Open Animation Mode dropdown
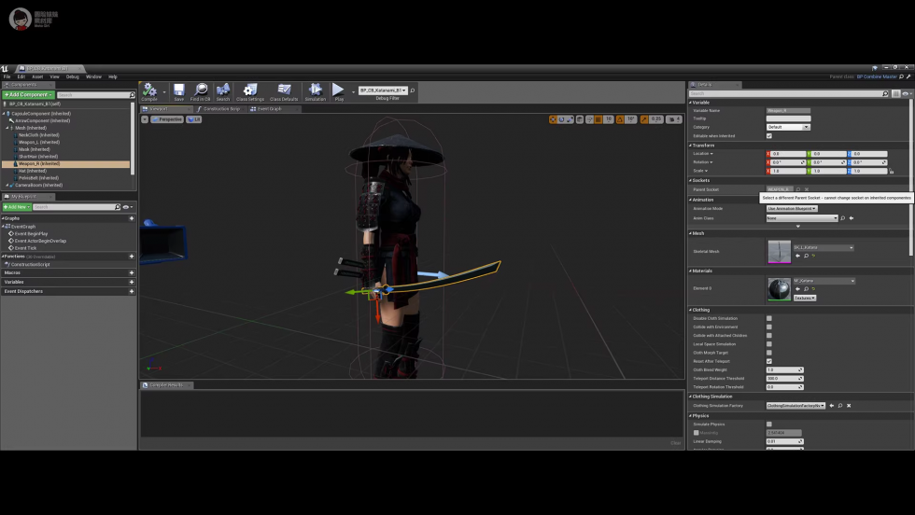The height and width of the screenshot is (515, 915). tap(792, 208)
